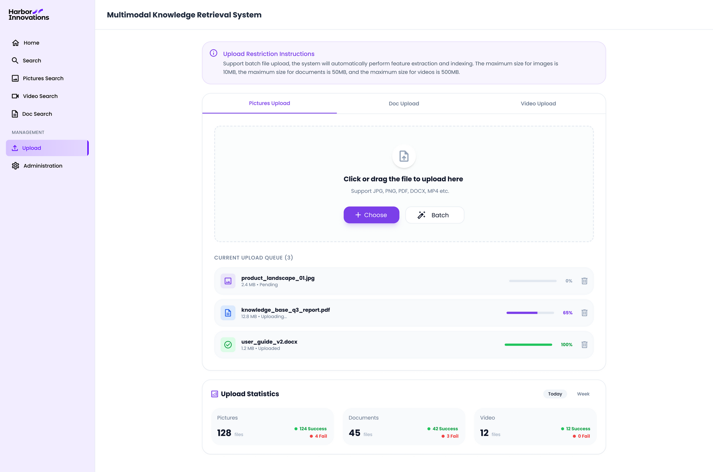Click the info icon beside Upload Restriction Instructions
Viewport: 713px width, 472px height.
pyautogui.click(x=214, y=53)
